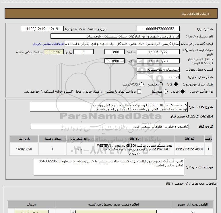The width and height of the screenshot is (221, 213).
Task: Click the کد کالا column header
Action: (x=189, y=139)
